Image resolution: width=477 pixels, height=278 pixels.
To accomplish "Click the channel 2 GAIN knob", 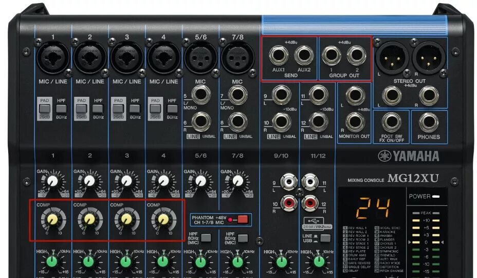I will 89,182.
